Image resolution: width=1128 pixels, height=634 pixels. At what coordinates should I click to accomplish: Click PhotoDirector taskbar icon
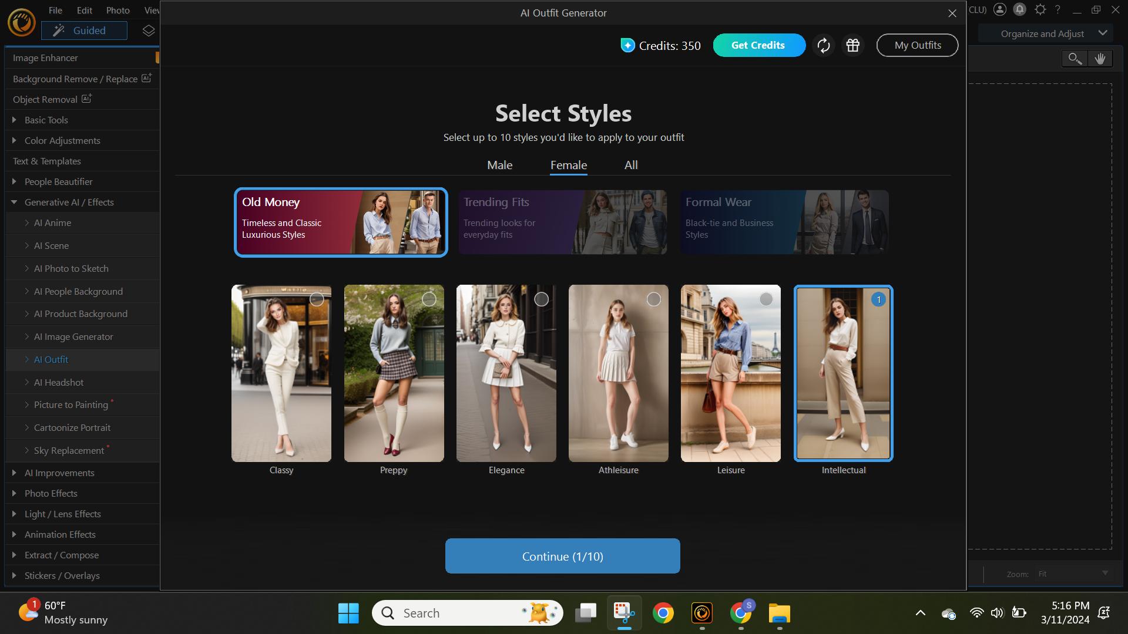coord(702,613)
